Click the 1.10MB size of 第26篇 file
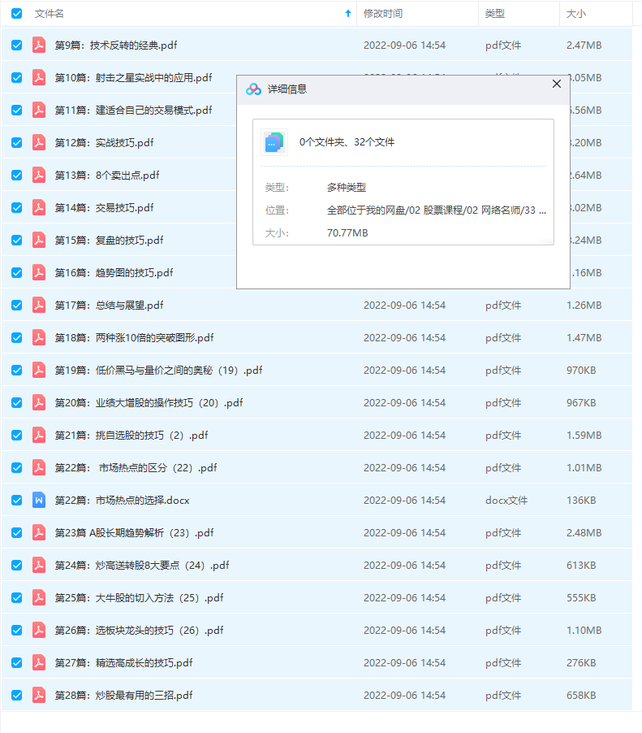642x733 pixels. [584, 630]
